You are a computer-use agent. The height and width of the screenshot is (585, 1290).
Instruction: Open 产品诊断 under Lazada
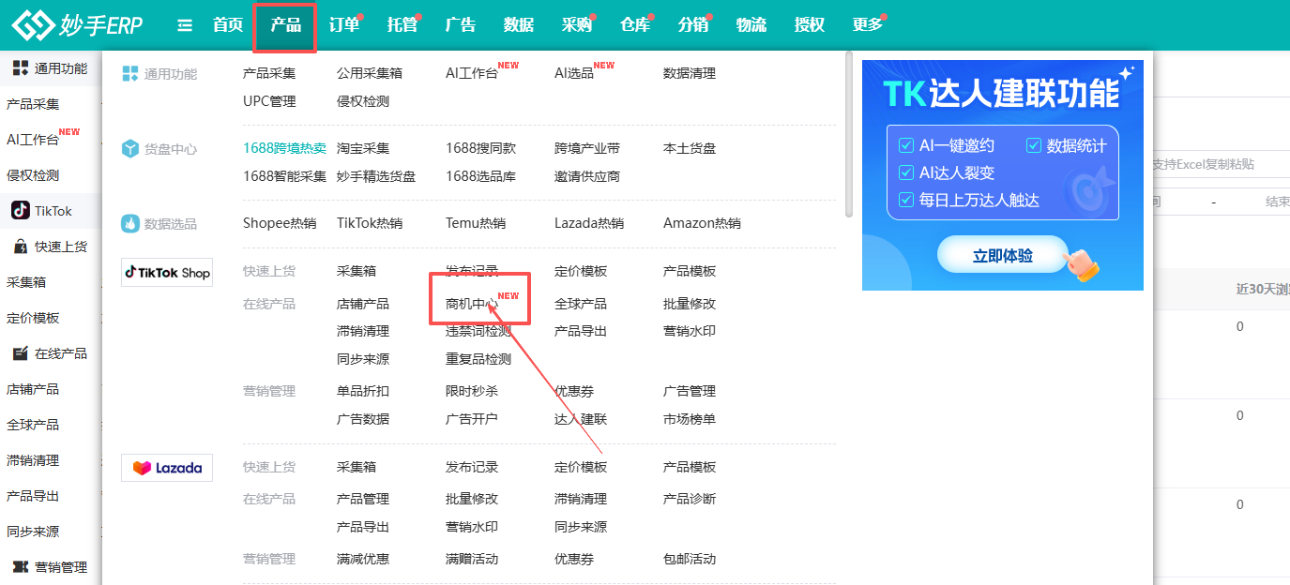[x=690, y=499]
